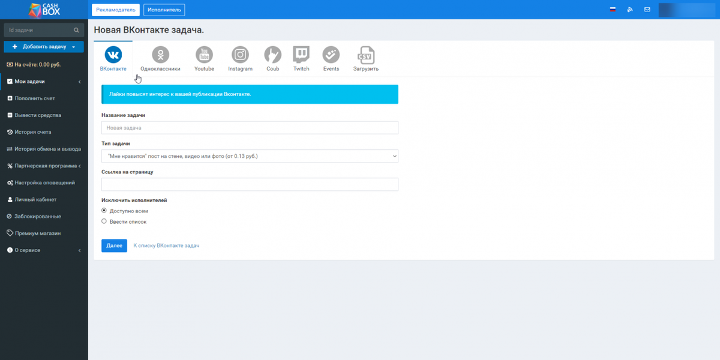Open the mail envelope icon in header
The width and height of the screenshot is (720, 360).
pyautogui.click(x=647, y=10)
